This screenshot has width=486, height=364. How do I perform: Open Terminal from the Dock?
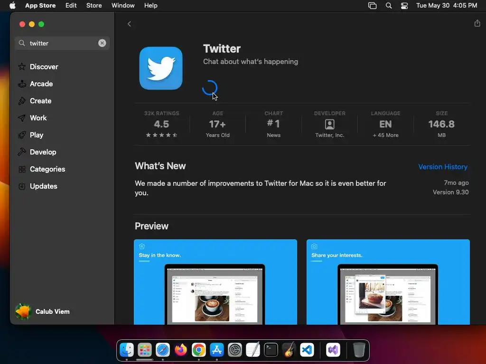[x=271, y=350]
